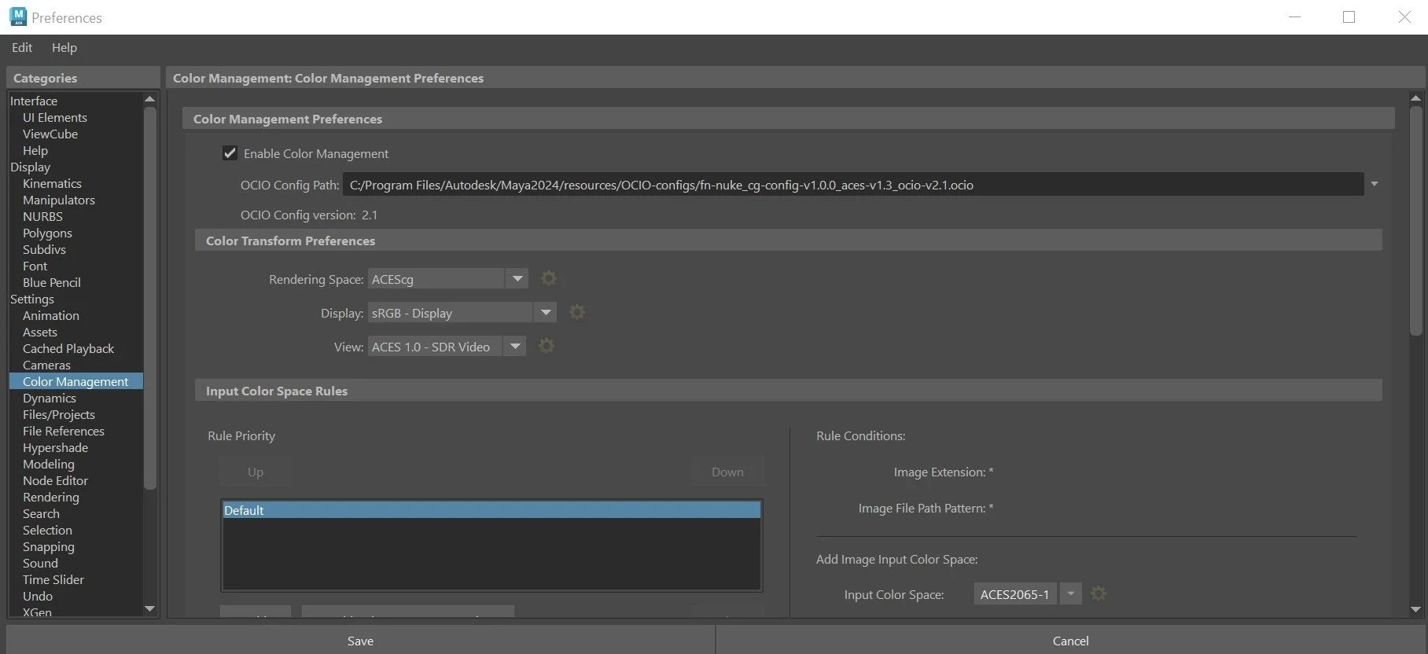Select the File References category

(x=64, y=431)
